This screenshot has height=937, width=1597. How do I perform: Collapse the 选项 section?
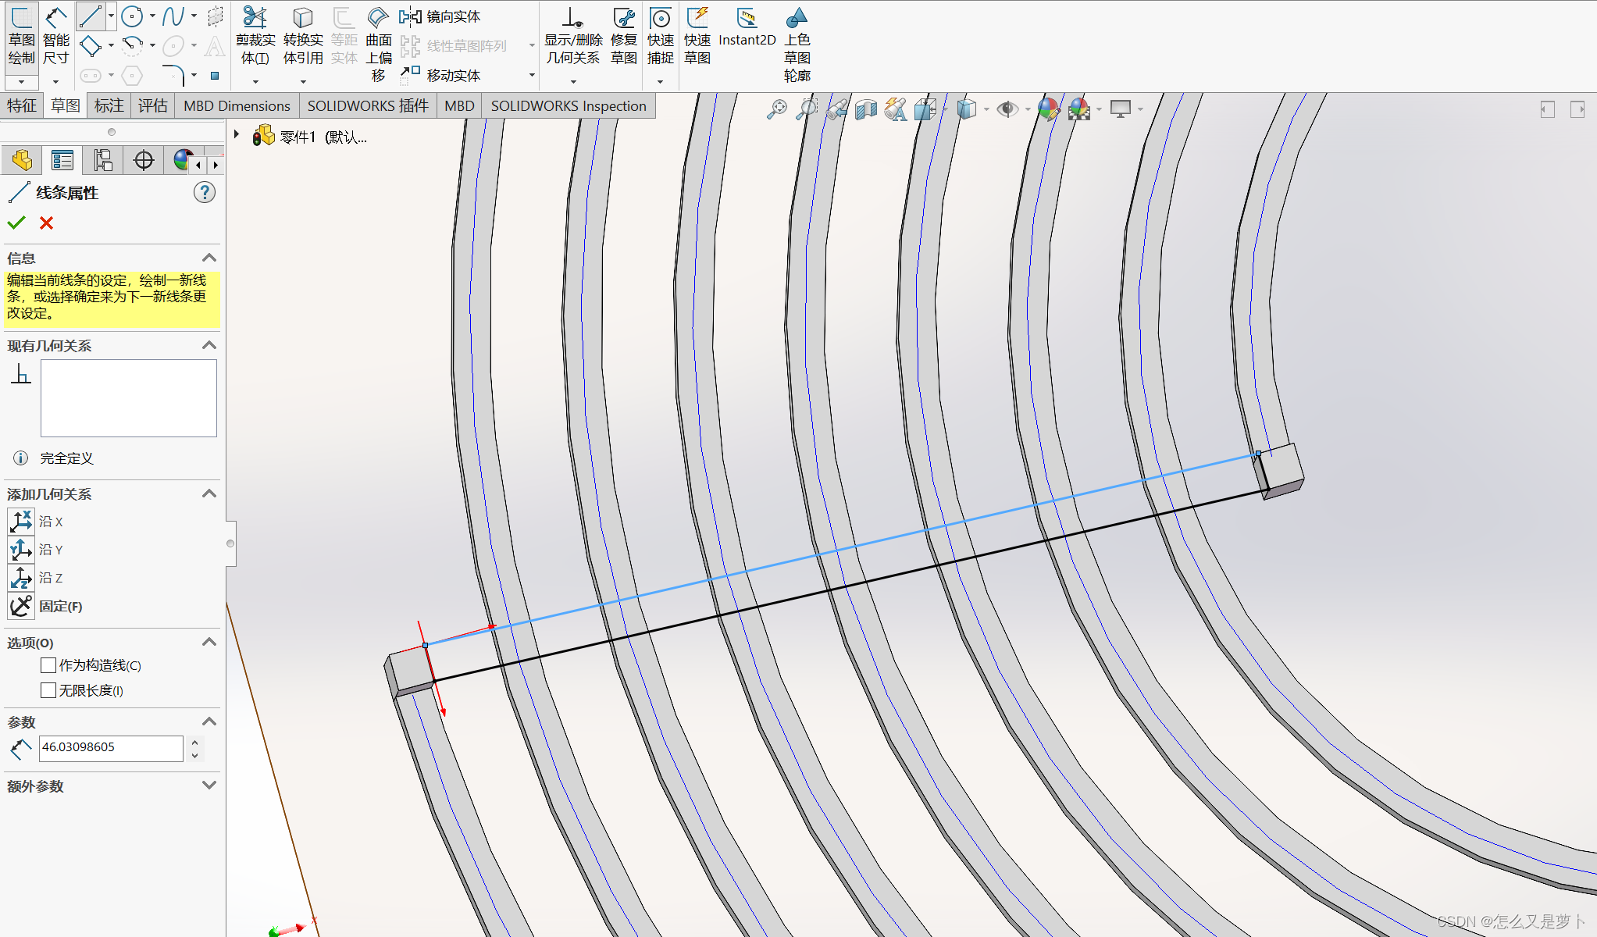click(209, 642)
